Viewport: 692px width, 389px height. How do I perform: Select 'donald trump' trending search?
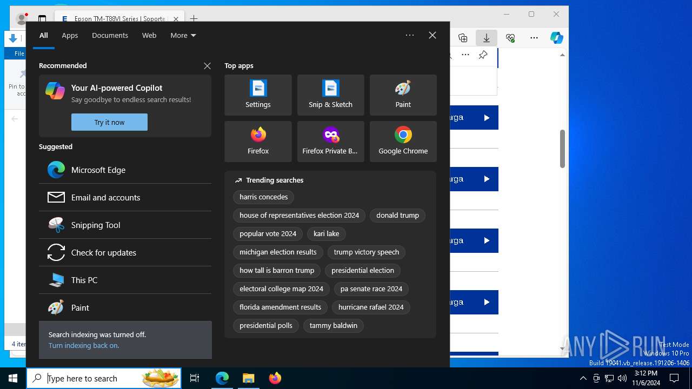point(398,215)
